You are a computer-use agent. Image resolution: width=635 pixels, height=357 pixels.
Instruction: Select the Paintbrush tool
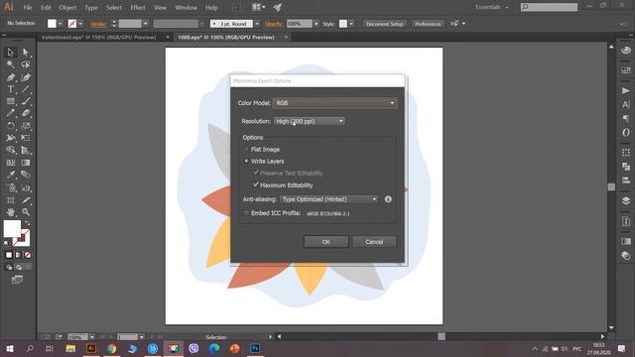tap(26, 101)
